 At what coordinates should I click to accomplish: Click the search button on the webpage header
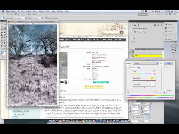122,33
